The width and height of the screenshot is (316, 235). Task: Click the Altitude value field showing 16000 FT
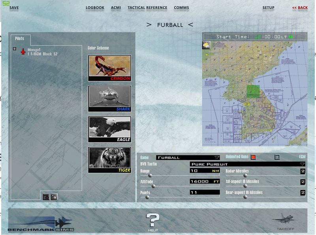pyautogui.click(x=205, y=182)
